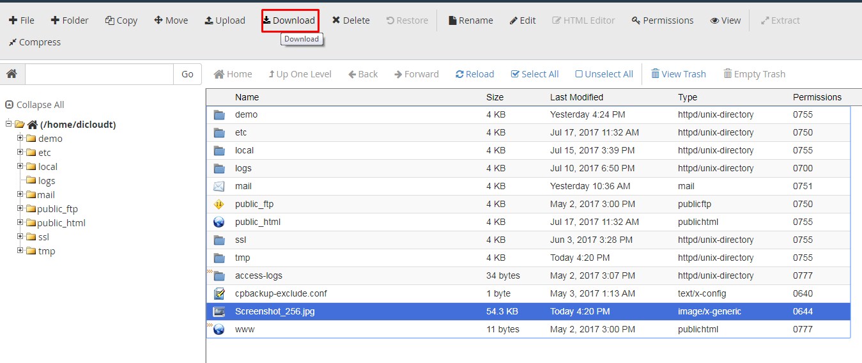Click the Forward navigation button
The width and height of the screenshot is (862, 363).
point(417,74)
